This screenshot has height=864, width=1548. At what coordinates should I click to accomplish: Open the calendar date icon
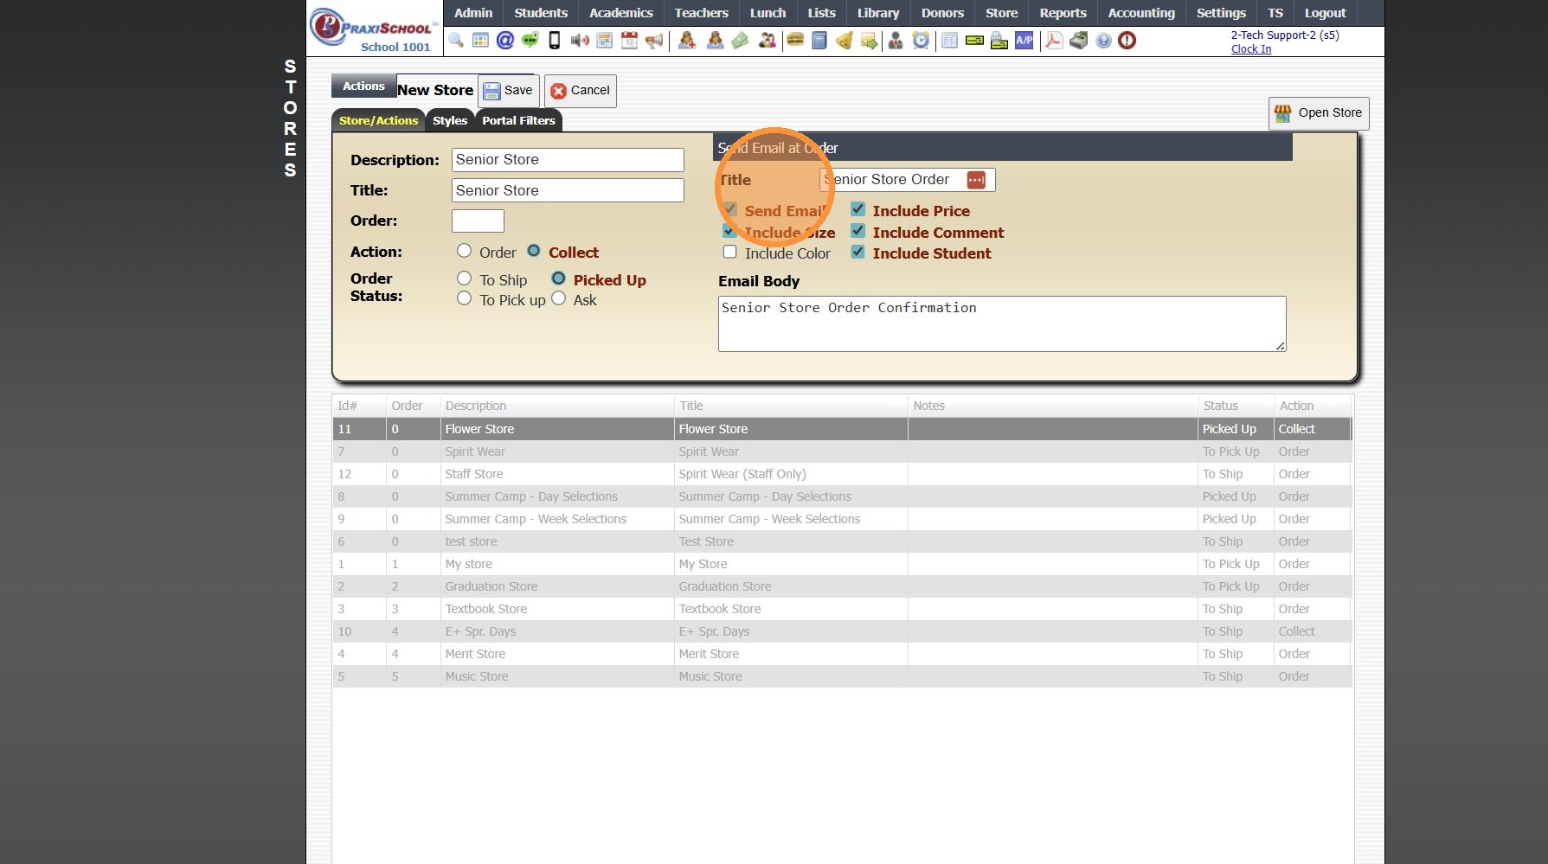[x=629, y=41]
